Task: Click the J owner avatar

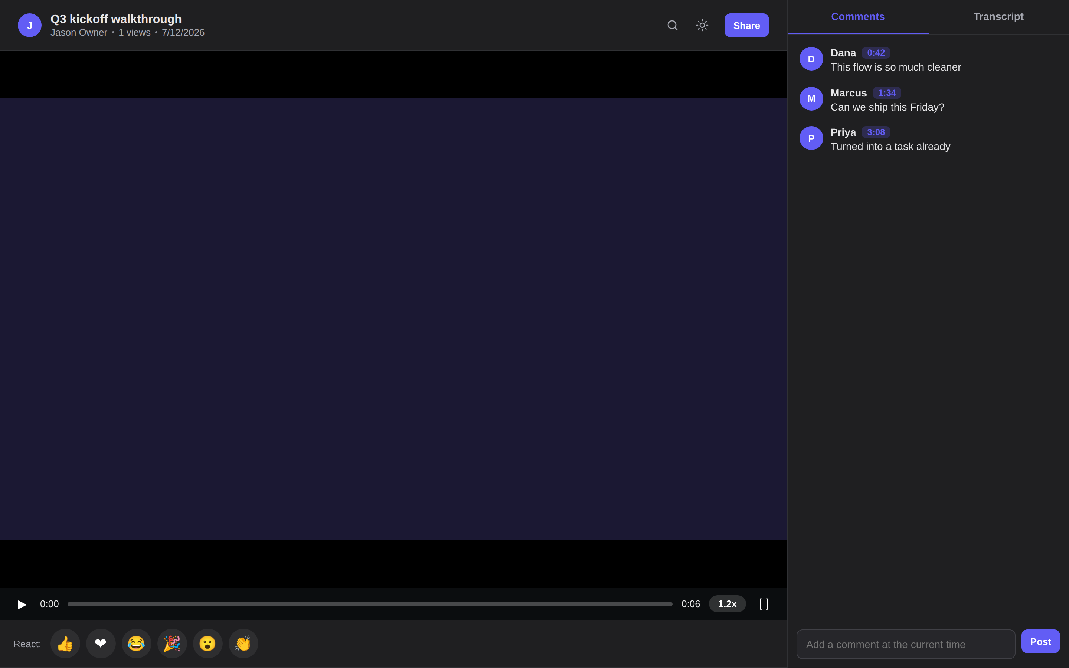Action: click(x=30, y=25)
